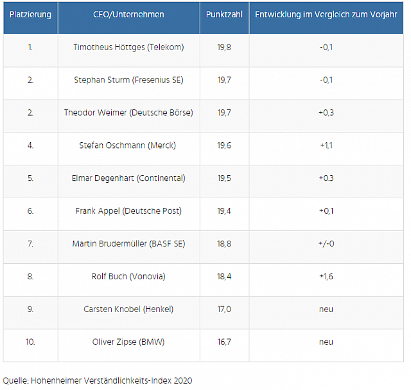The height and width of the screenshot is (390, 411).
Task: Click Theodor Weimer (Deutsche Börse) entry
Action: coord(128,113)
